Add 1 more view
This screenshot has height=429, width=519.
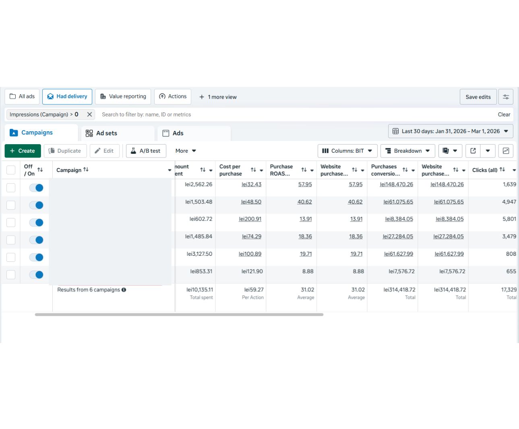point(218,97)
